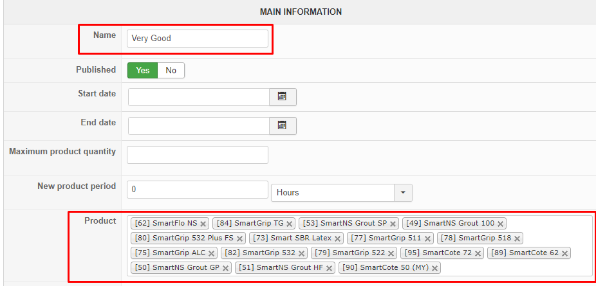596x286 pixels.
Task: Remove the [77] SmartGrip 511 tag
Action: pos(427,238)
